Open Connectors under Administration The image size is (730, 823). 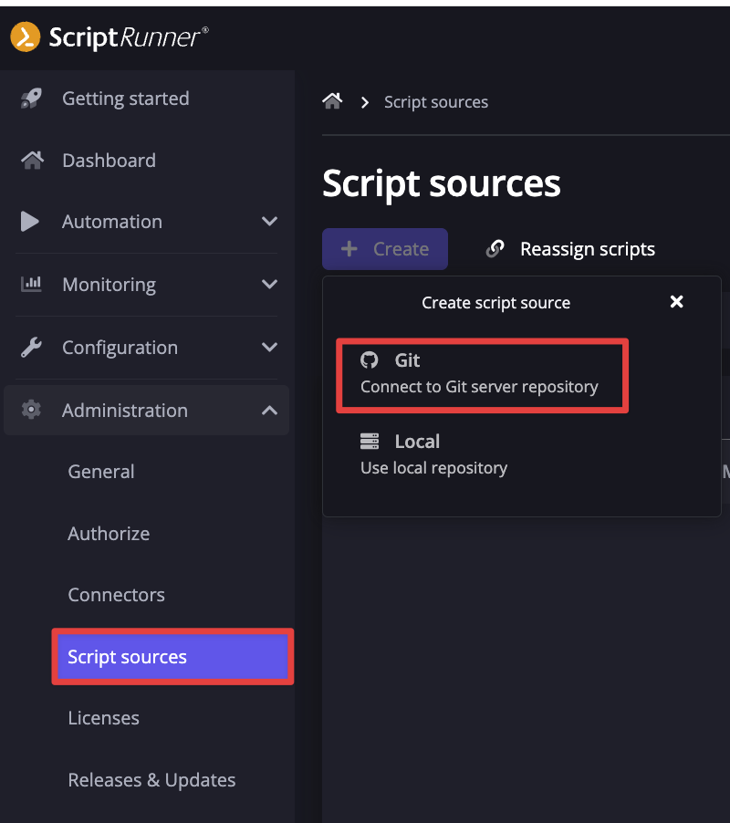[x=116, y=595]
